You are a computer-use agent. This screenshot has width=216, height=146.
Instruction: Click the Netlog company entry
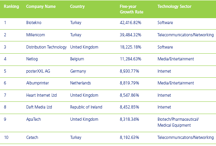[32, 59]
